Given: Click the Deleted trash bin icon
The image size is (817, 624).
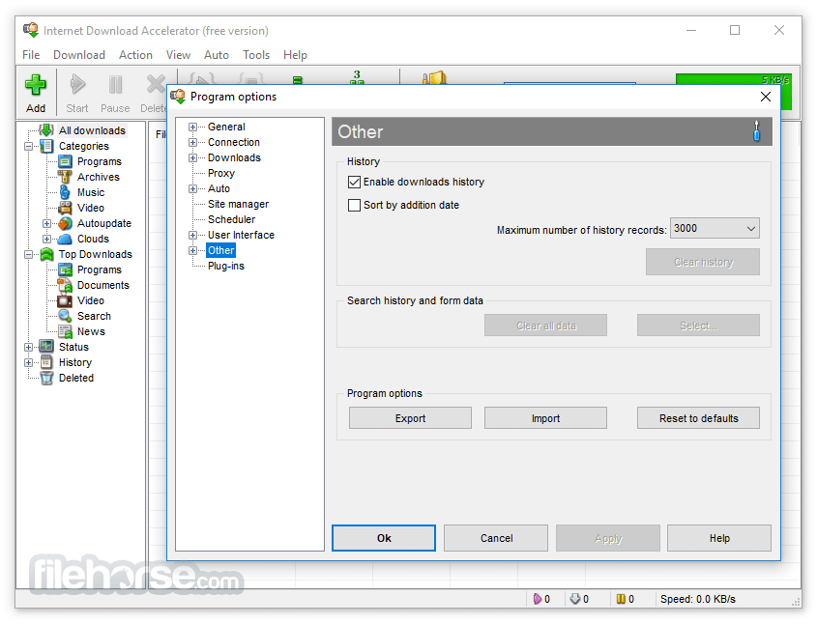Looking at the screenshot, I should (46, 378).
